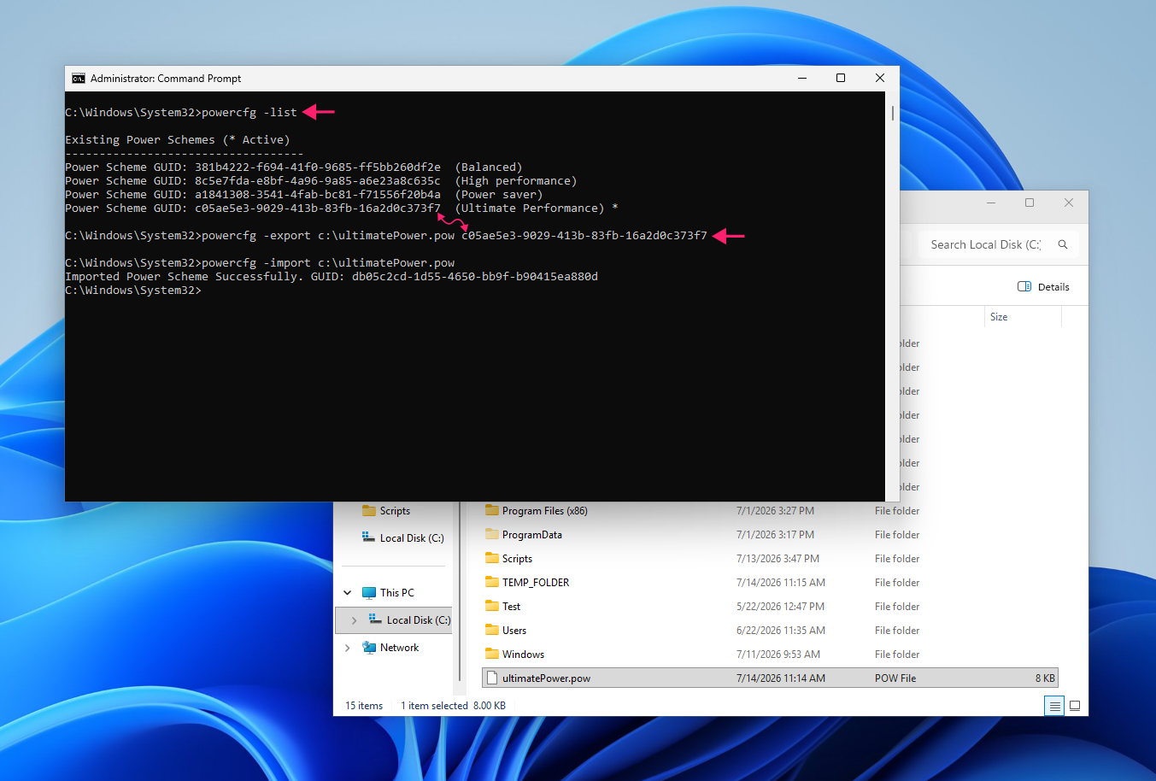Click the Windows folder icon
This screenshot has width=1156, height=781.
[x=492, y=655]
